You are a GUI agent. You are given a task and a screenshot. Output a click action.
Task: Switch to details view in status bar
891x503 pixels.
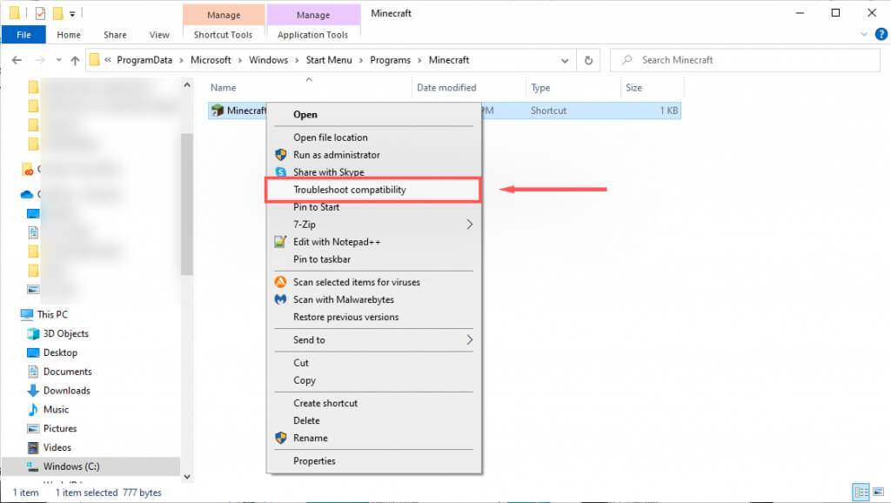coord(860,492)
